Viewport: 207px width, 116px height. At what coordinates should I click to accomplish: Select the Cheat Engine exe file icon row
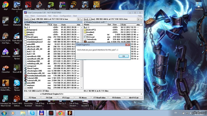click(52, 68)
